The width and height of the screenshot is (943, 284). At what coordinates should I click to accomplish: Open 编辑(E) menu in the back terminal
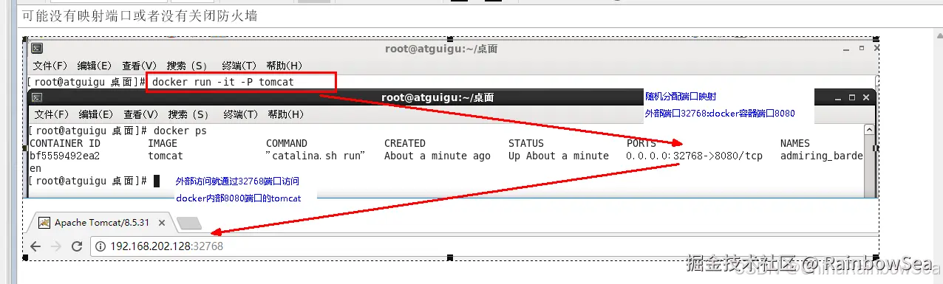point(95,66)
